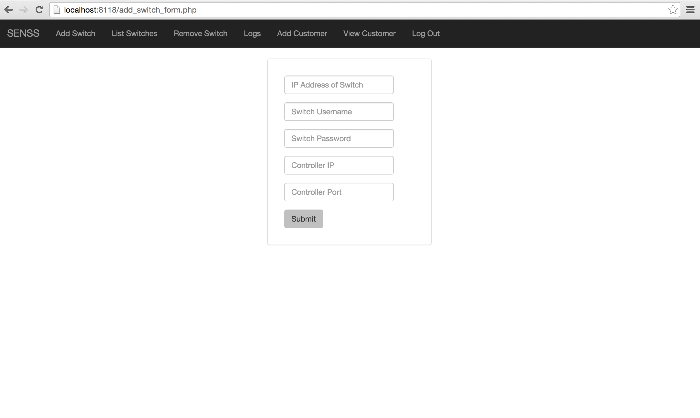
Task: Click Log Out link
Action: pyautogui.click(x=425, y=33)
